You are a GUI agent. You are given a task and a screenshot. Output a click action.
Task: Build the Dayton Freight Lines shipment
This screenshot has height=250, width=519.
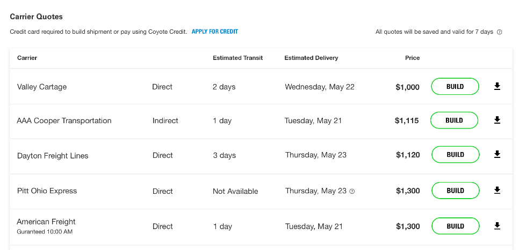pyautogui.click(x=455, y=155)
